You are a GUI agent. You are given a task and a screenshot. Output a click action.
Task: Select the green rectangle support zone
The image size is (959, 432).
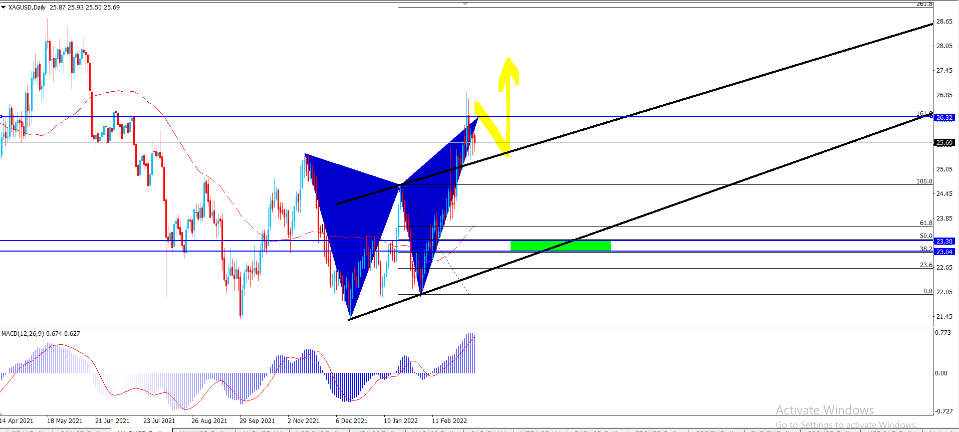560,246
